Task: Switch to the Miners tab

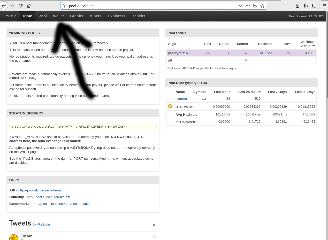Action: [95, 16]
